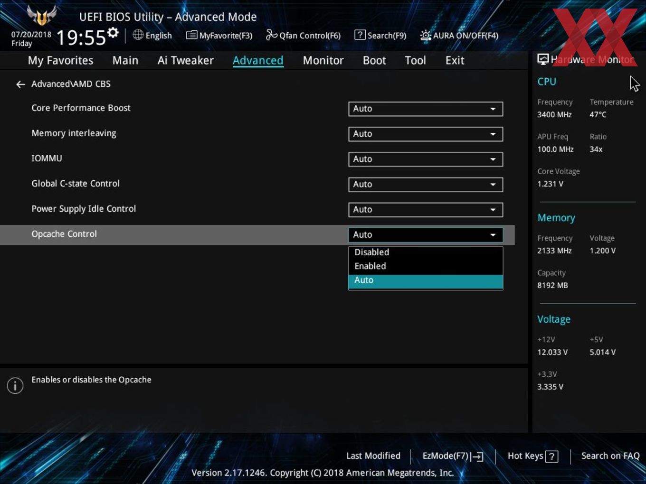The image size is (646, 484).
Task: Click the Ratio 34x value
Action: click(x=596, y=149)
